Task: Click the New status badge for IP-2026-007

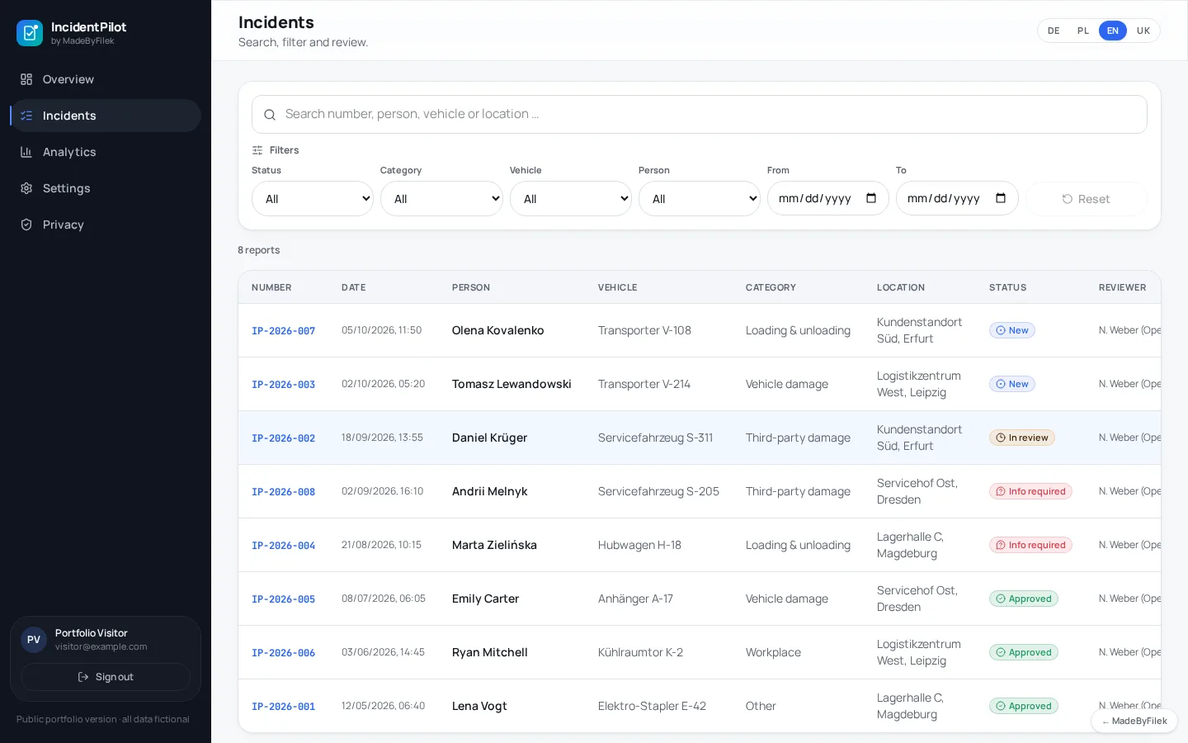Action: pyautogui.click(x=1012, y=330)
